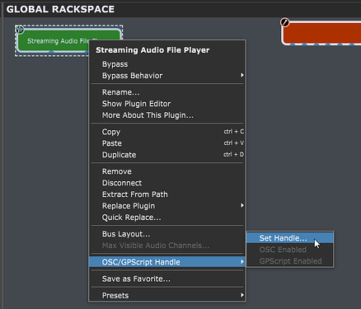Select the red plugin block

pyautogui.click(x=321, y=33)
